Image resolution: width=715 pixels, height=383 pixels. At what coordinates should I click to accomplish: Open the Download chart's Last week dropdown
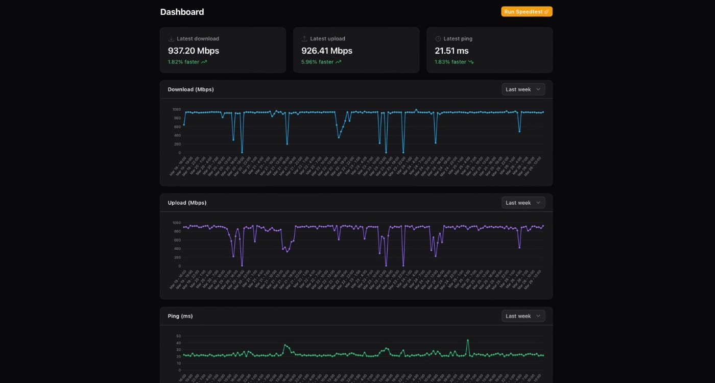[x=523, y=89]
